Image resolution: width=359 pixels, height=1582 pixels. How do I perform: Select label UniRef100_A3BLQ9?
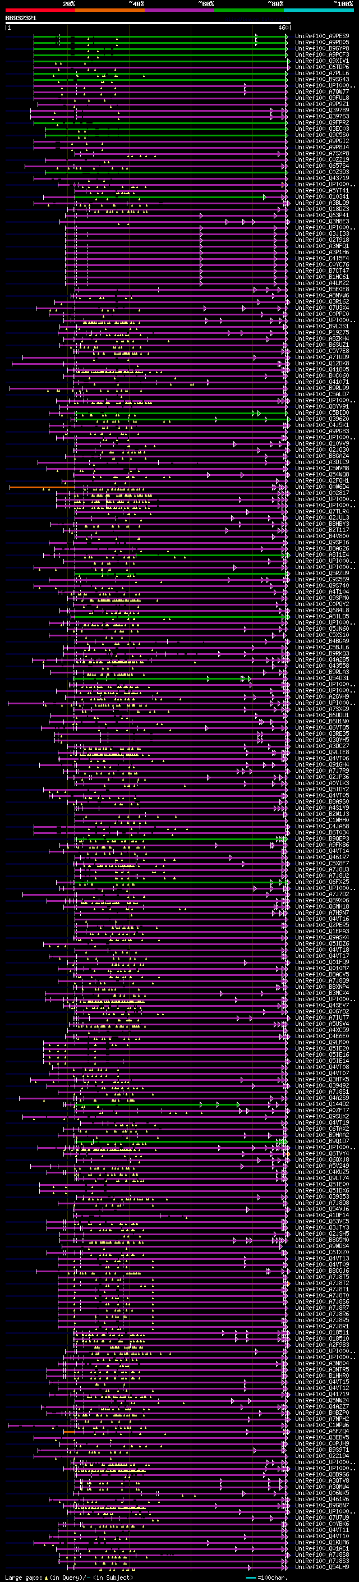[x=322, y=203]
